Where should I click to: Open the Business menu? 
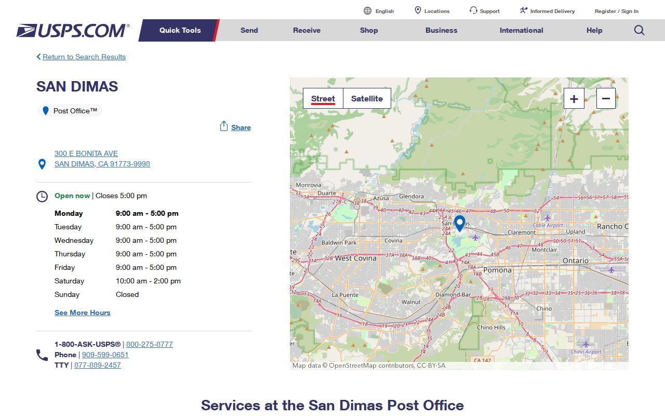[x=441, y=30]
